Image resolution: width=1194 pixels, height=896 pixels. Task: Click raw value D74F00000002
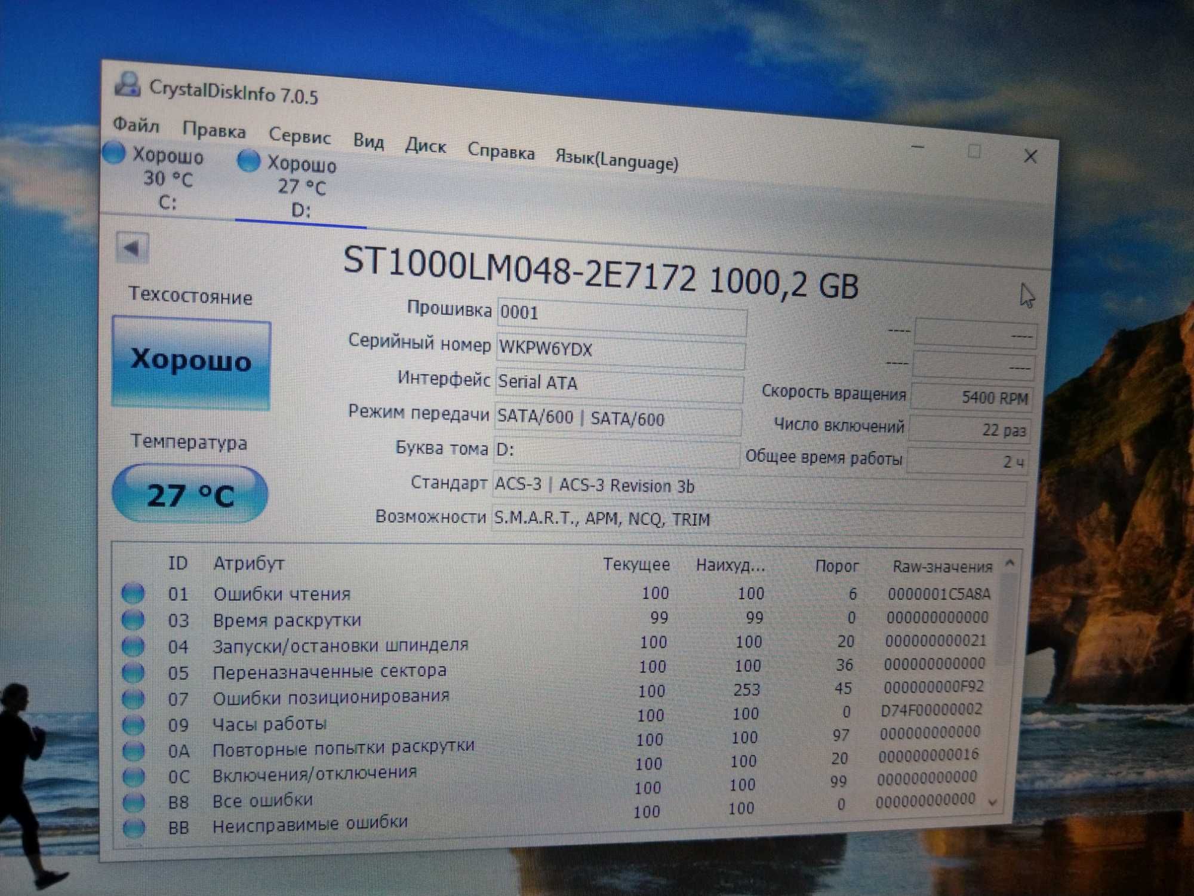[931, 710]
